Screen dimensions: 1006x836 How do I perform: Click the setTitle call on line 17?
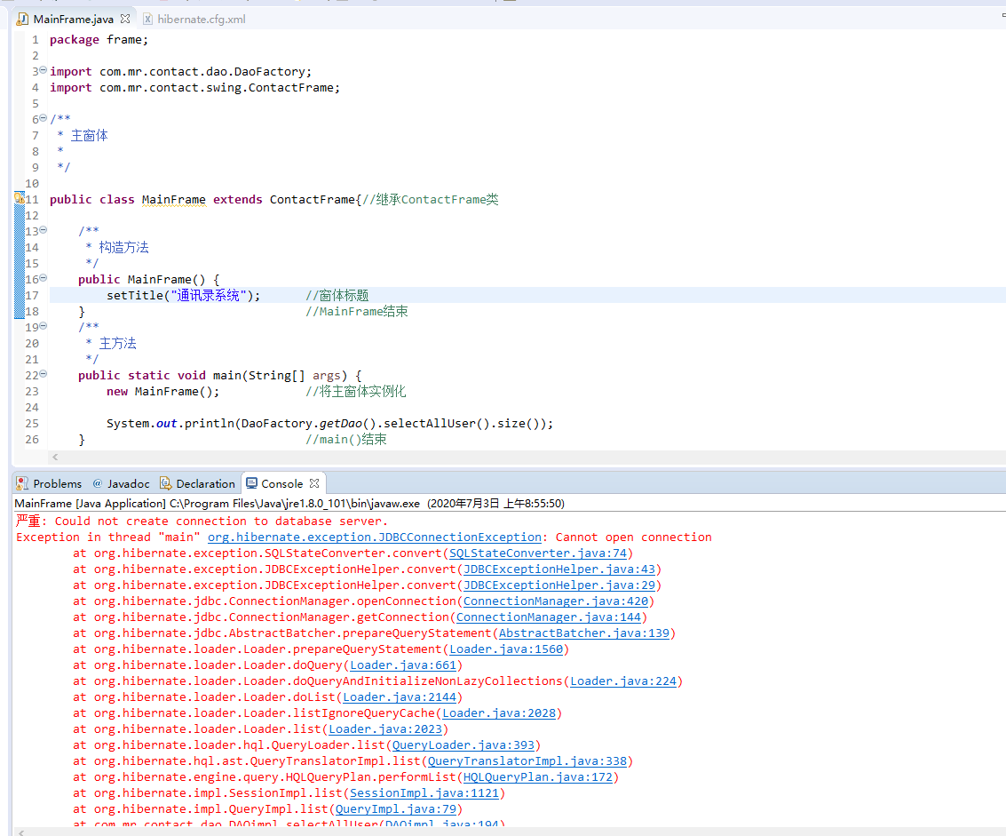[x=184, y=295]
